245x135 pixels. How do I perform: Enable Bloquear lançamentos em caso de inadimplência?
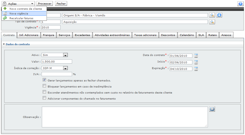pos(44,86)
